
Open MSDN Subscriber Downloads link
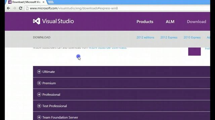click(x=107, y=48)
